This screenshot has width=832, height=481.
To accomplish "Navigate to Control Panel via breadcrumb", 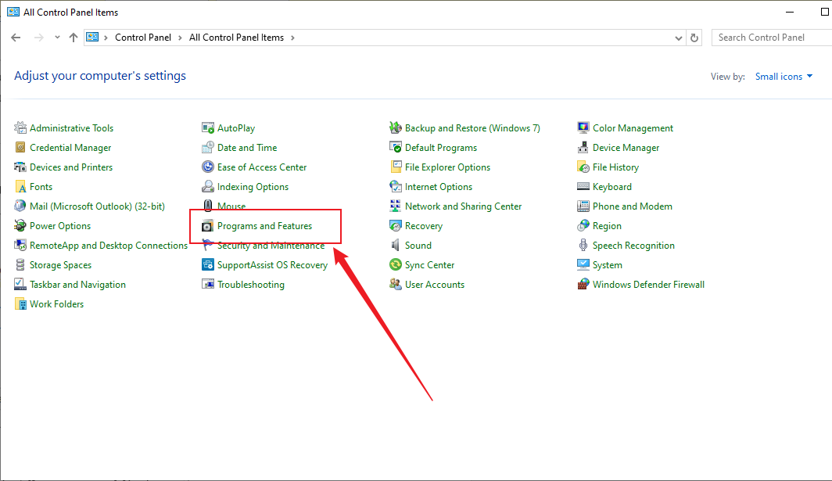I will coord(143,37).
